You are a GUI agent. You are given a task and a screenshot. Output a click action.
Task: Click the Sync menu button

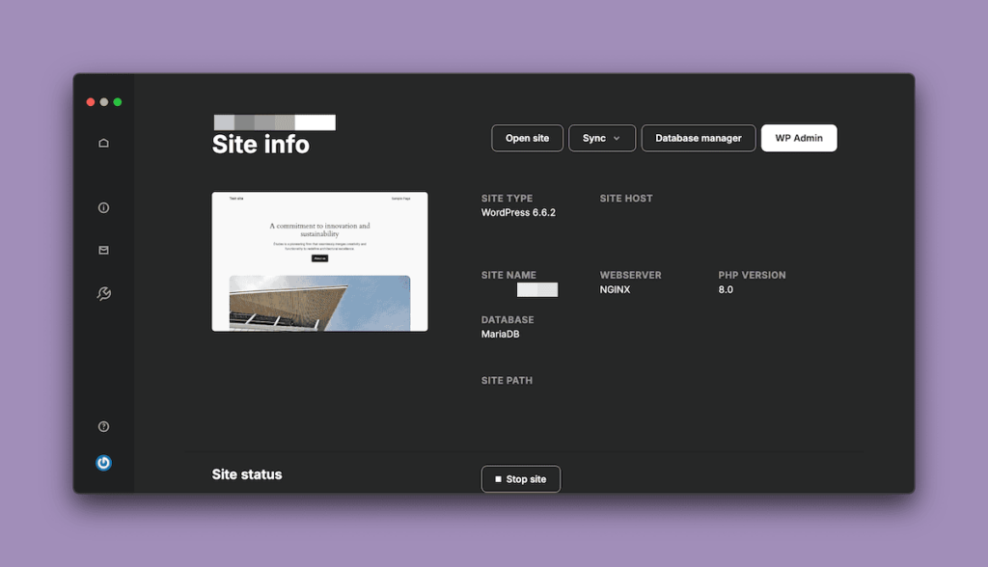click(601, 138)
